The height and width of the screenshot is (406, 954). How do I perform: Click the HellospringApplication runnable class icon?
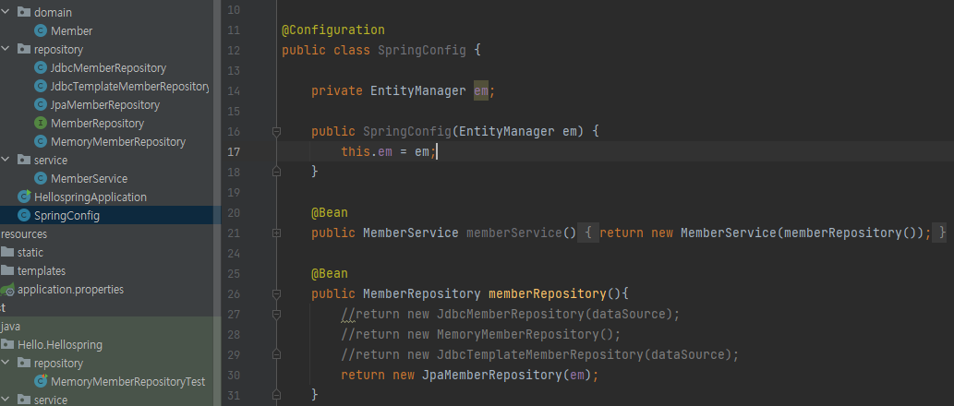[x=24, y=197]
